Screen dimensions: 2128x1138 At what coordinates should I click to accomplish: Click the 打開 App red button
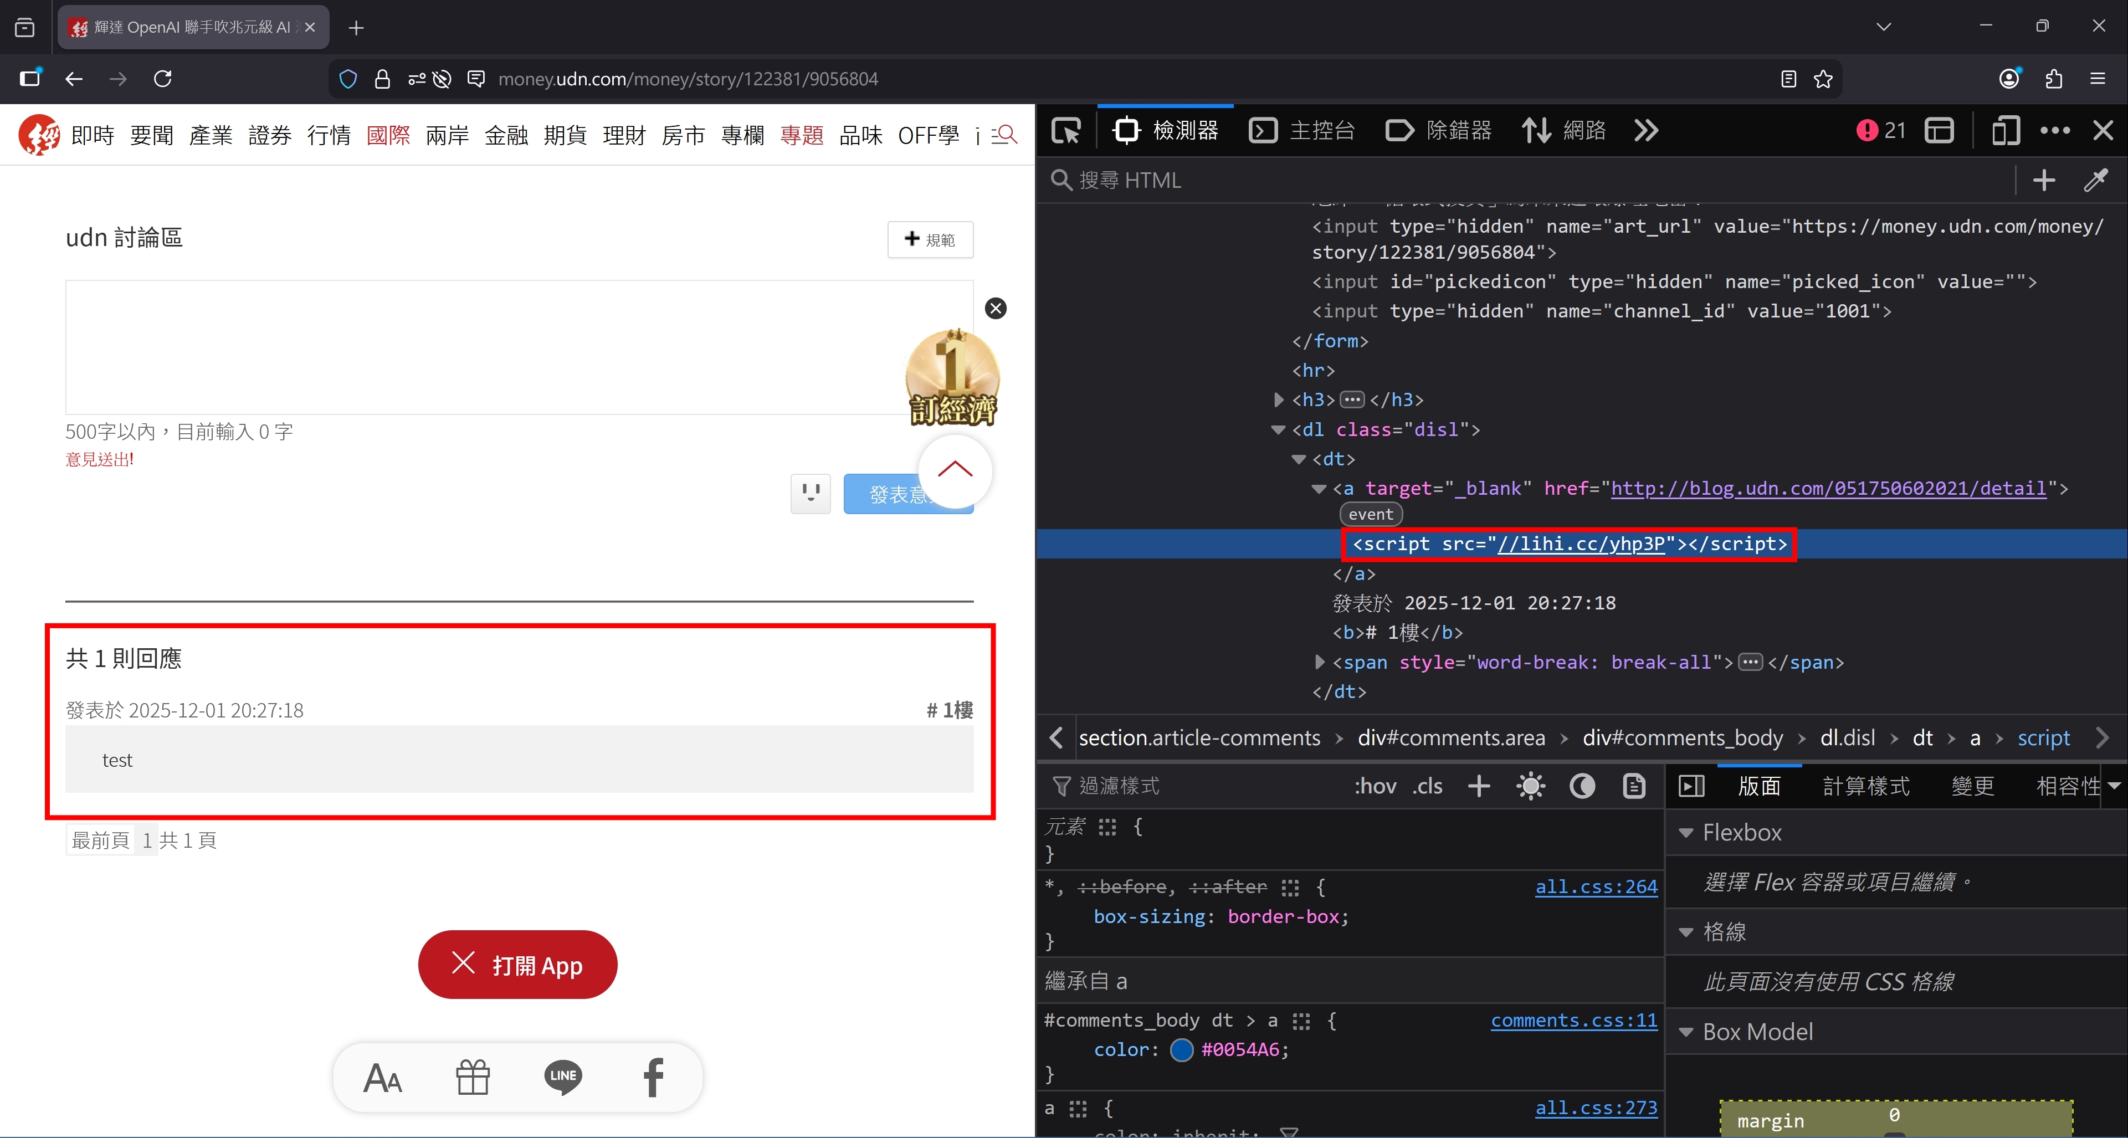pyautogui.click(x=518, y=965)
